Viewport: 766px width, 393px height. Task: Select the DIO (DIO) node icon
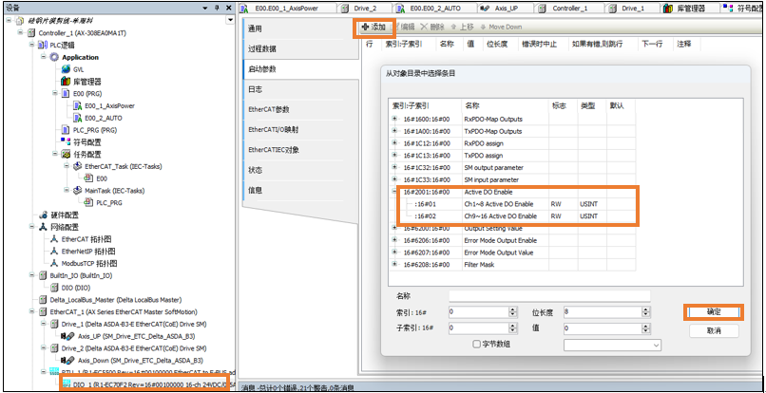click(53, 286)
